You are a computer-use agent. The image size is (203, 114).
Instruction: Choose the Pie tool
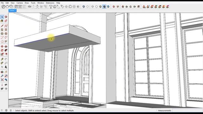(x=6, y=41)
